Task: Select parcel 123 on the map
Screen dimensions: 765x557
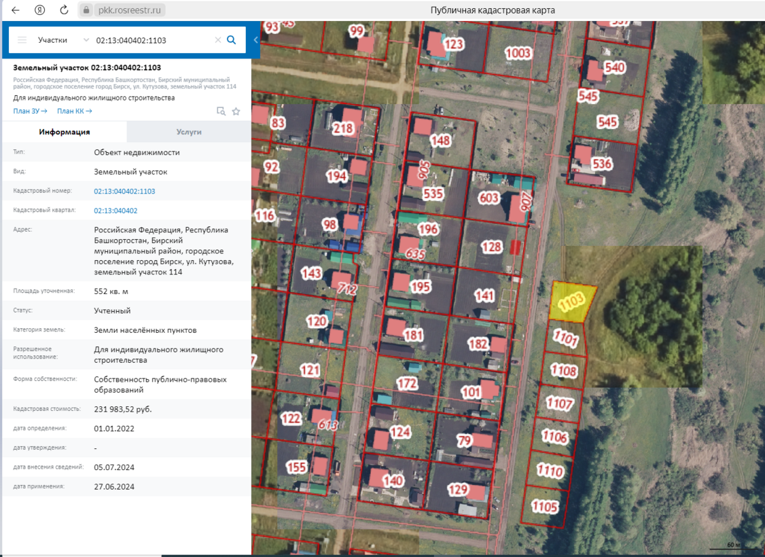Action: 453,44
